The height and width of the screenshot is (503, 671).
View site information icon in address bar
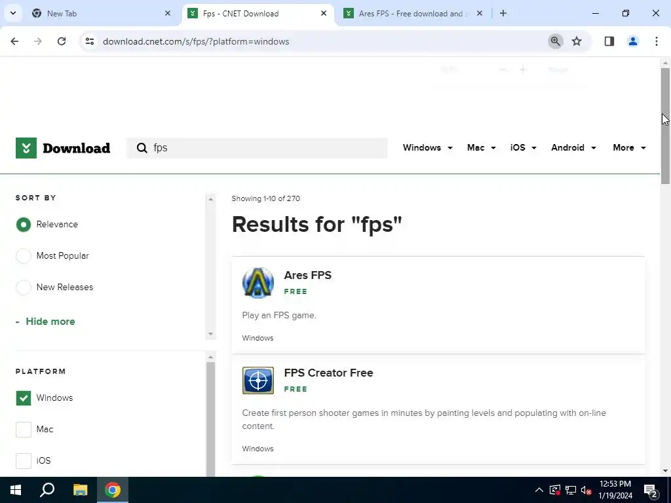click(x=90, y=41)
